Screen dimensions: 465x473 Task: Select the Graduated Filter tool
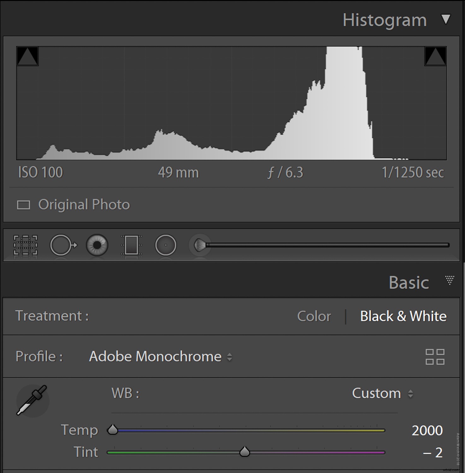[132, 245]
